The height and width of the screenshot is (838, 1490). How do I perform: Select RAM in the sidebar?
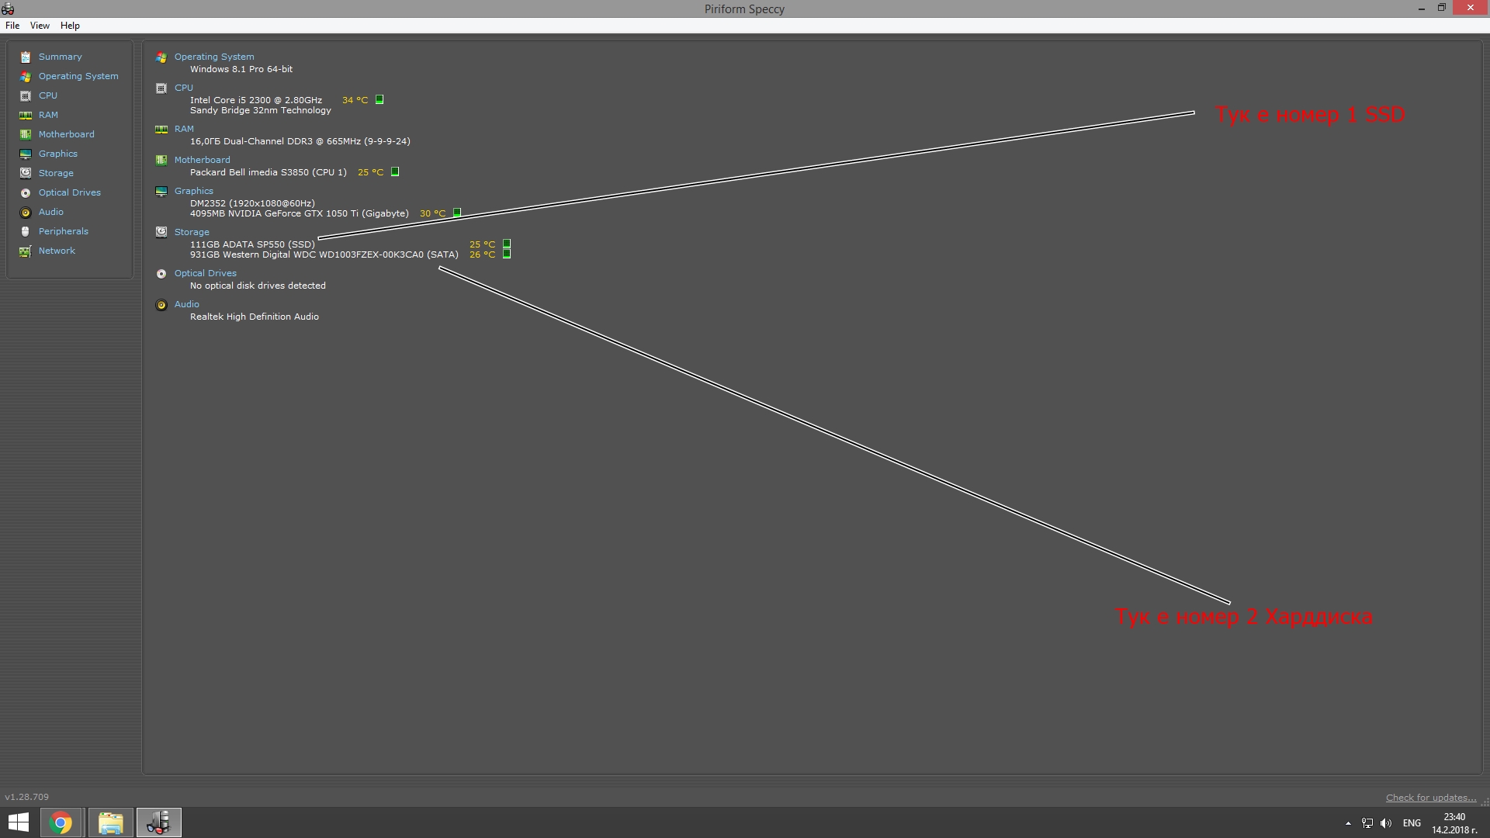coord(48,115)
